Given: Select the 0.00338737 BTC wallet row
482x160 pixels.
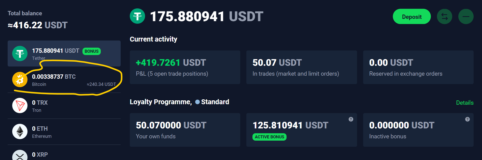Looking at the screenshot, I should (64, 80).
